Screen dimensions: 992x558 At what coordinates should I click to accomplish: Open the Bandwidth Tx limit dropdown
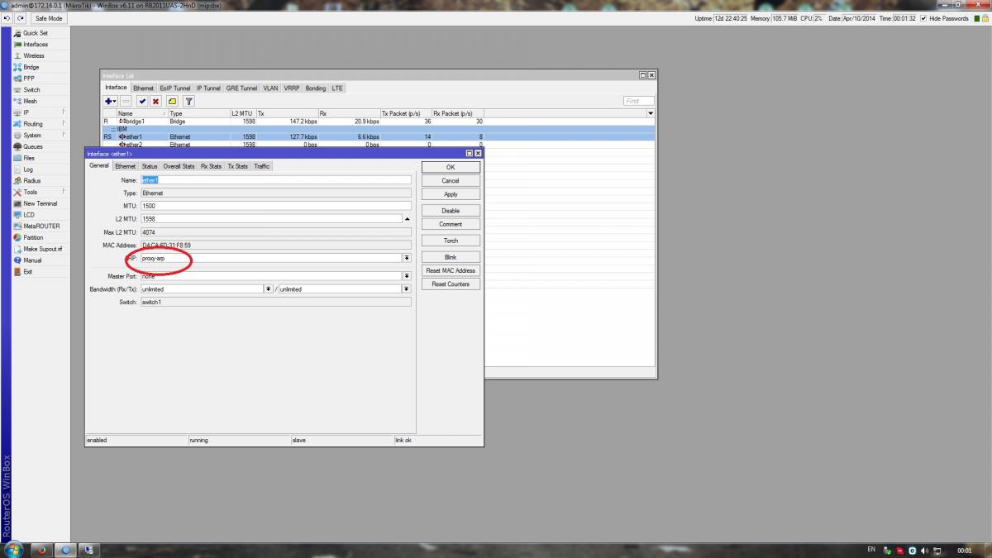click(x=407, y=289)
